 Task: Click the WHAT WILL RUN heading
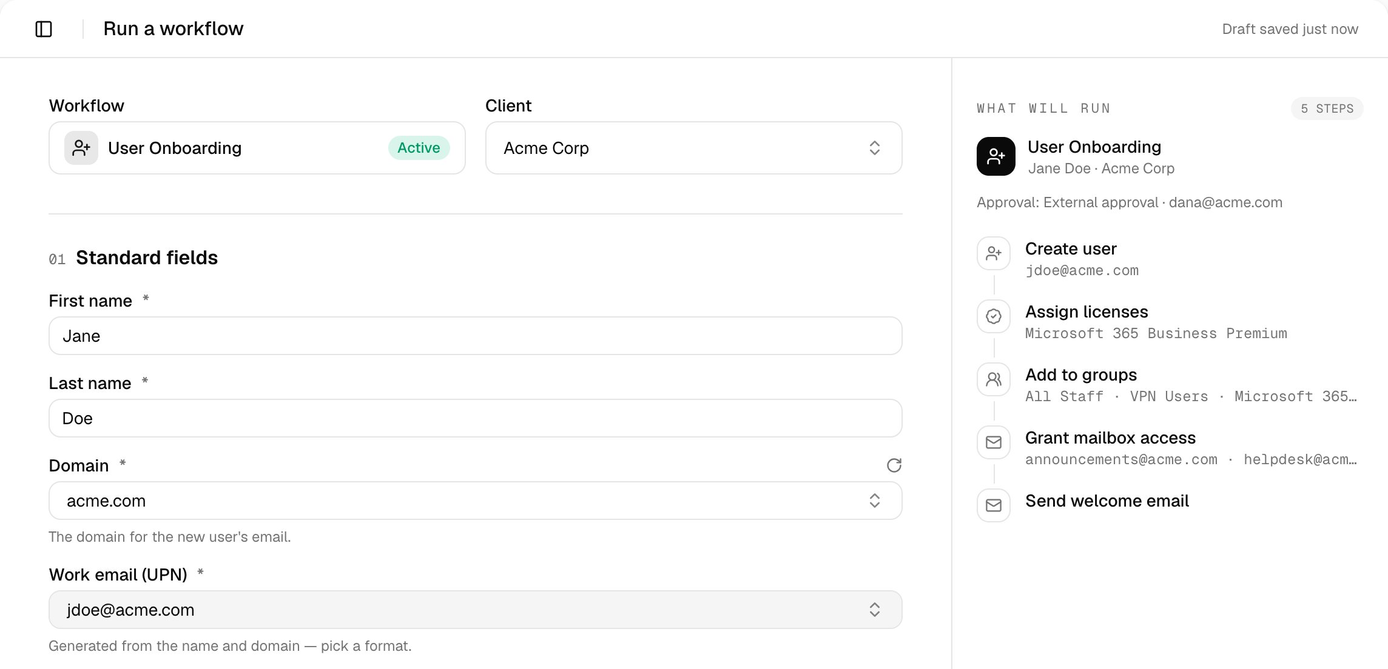(1043, 108)
